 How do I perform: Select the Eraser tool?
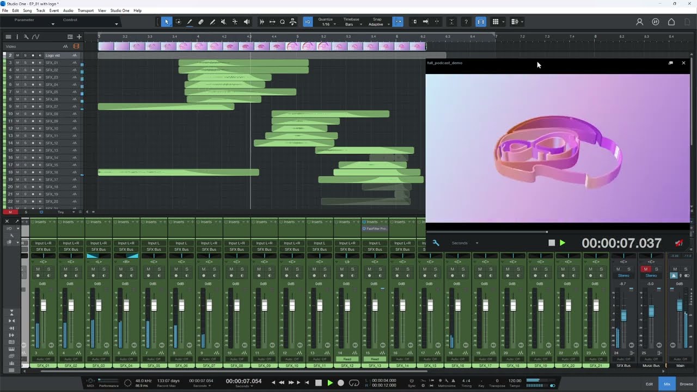coord(201,22)
